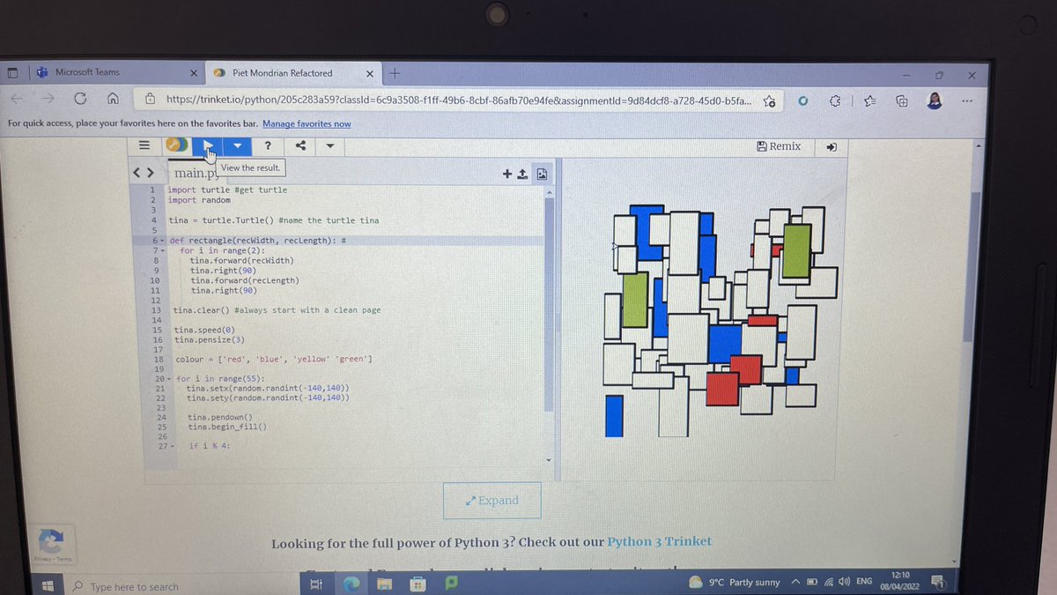Open the Python 3 Trinket link
1057x595 pixels.
pyautogui.click(x=660, y=541)
